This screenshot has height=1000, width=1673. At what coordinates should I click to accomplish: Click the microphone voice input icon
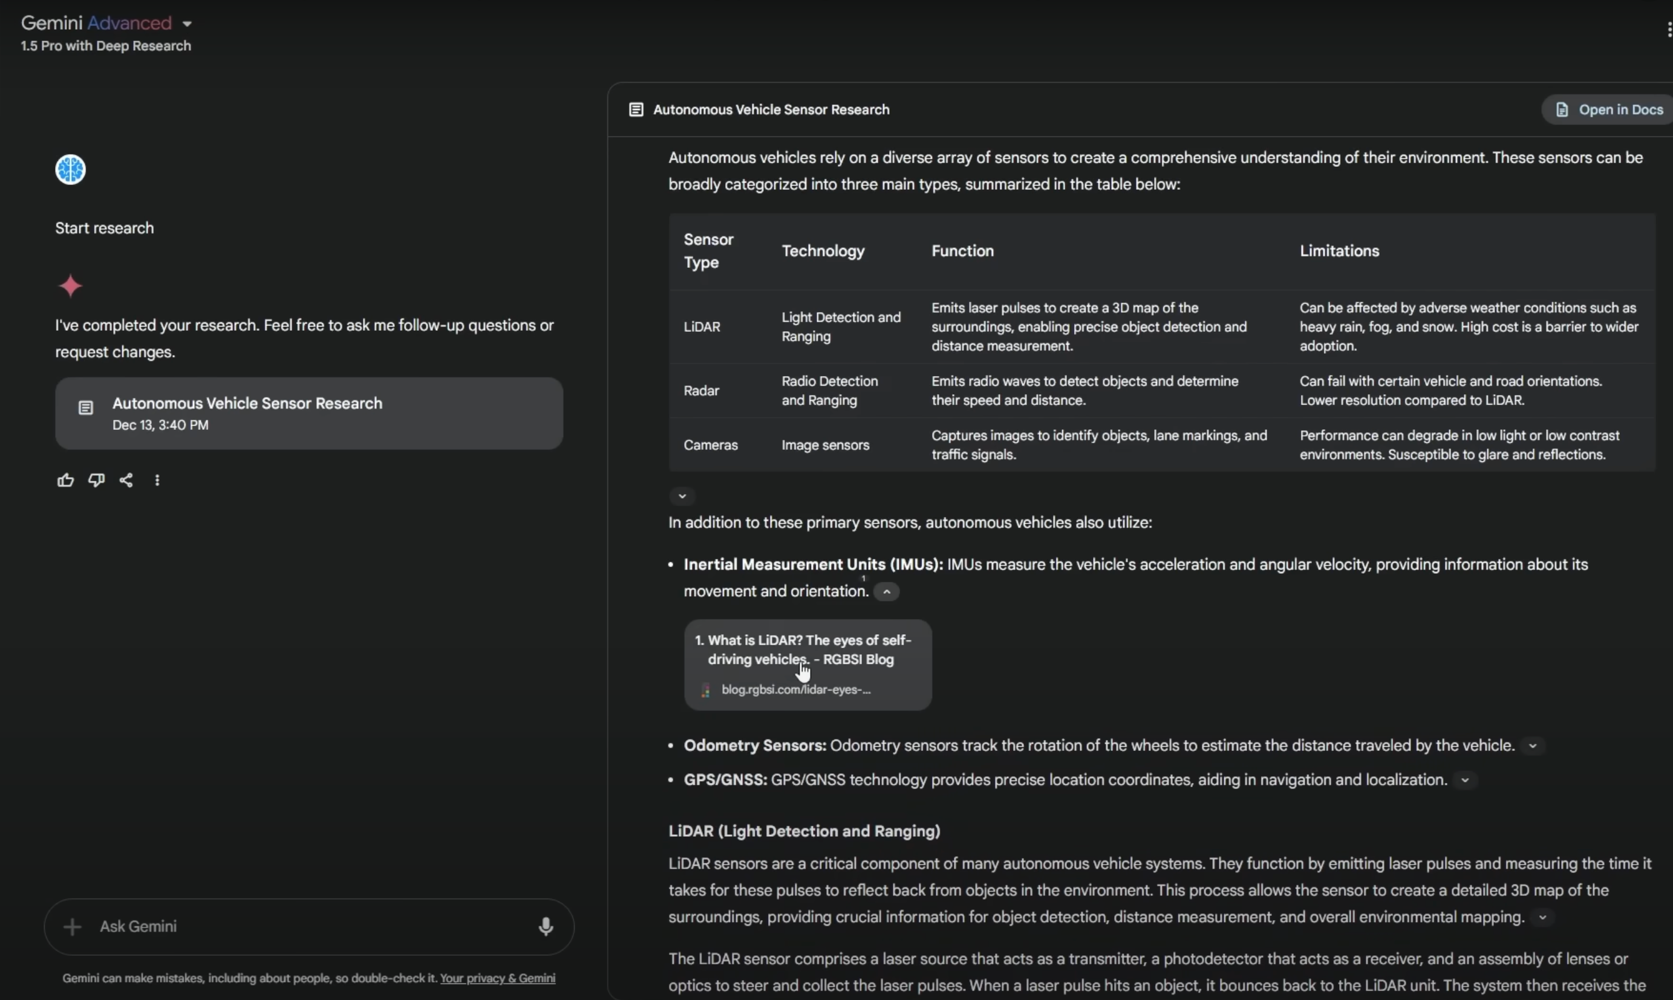coord(546,927)
